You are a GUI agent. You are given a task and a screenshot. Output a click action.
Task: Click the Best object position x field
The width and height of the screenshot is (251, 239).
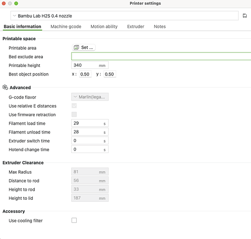tap(85, 74)
